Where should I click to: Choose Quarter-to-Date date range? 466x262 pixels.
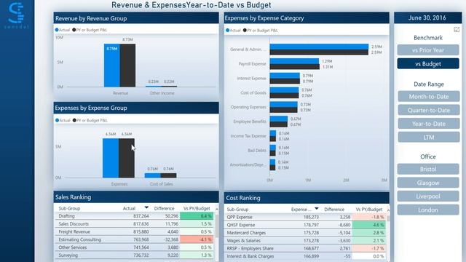429,110
